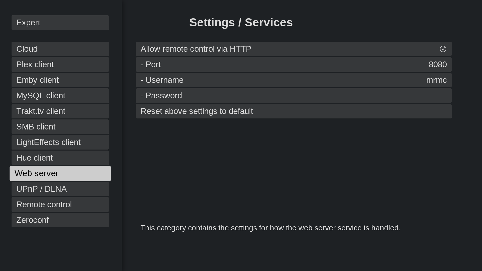Image resolution: width=482 pixels, height=271 pixels.
Task: Open the Cloud services category
Action: click(60, 49)
